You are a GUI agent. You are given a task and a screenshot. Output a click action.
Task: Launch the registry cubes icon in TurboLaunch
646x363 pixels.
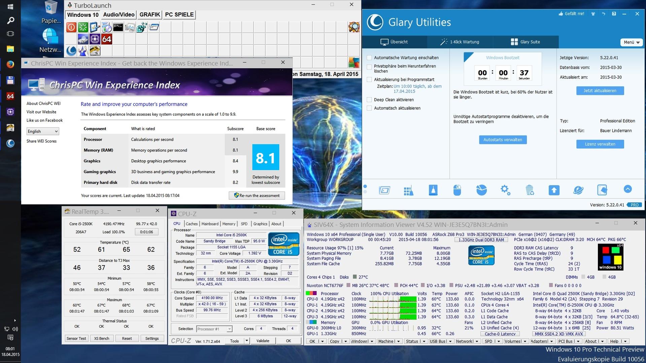[142, 27]
